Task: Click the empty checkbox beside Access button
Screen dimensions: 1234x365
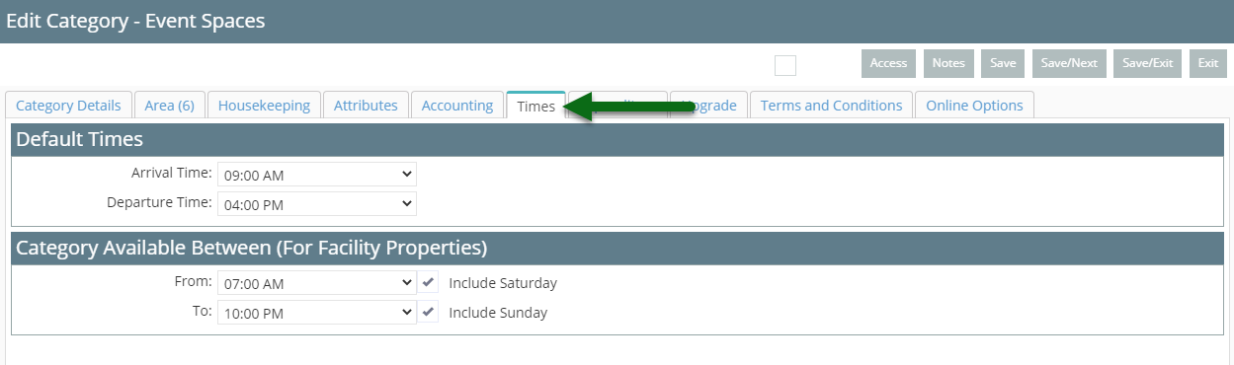Action: click(785, 65)
